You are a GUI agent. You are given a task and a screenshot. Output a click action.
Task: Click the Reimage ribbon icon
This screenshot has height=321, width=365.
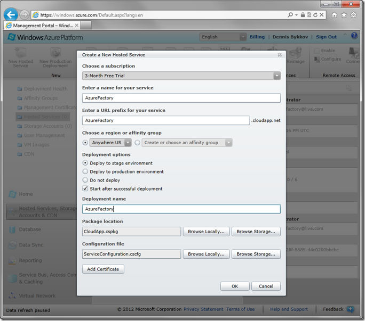coord(296,53)
